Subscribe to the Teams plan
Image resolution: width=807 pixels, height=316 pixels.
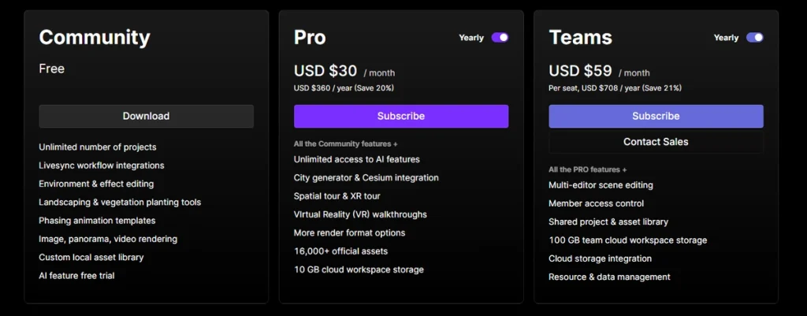(x=656, y=117)
